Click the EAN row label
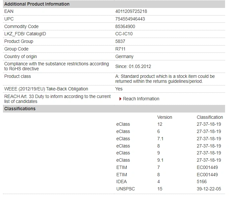Image resolution: width=230 pixels, height=197 pixels. coord(9,11)
